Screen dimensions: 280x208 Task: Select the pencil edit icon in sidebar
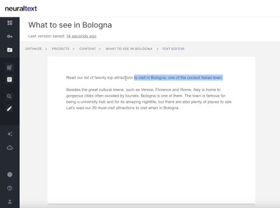coord(10,108)
